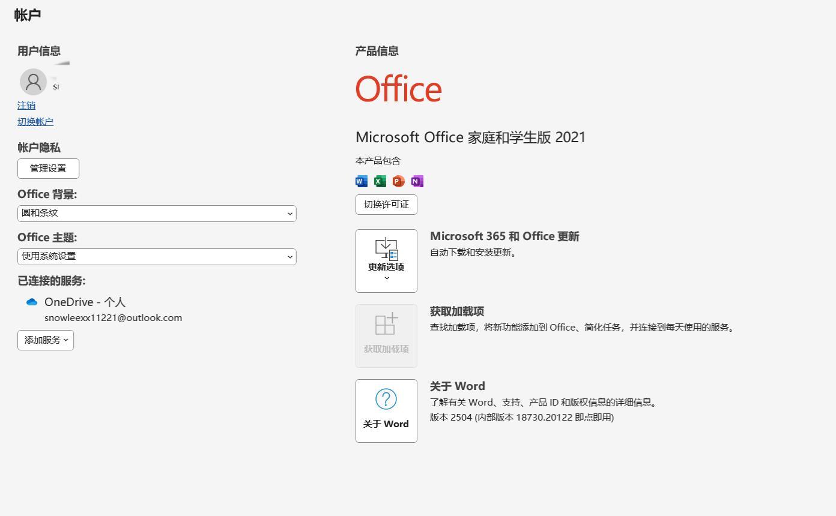Click the 切换帐户 switch account link

35,121
